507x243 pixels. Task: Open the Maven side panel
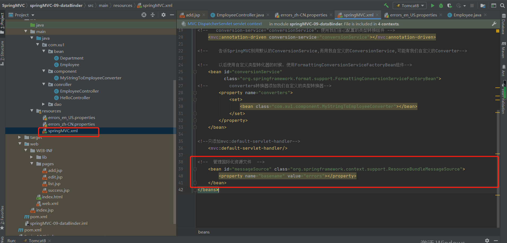point(503,50)
